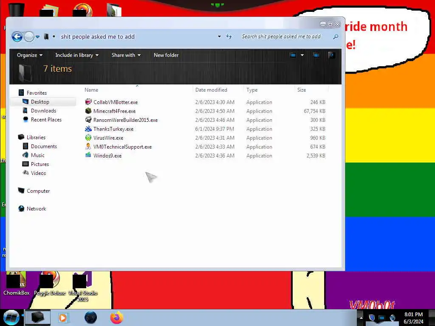The height and width of the screenshot is (326, 435).
Task: Click the RansomWareBuilder2015.exe file name
Action: coord(125,120)
